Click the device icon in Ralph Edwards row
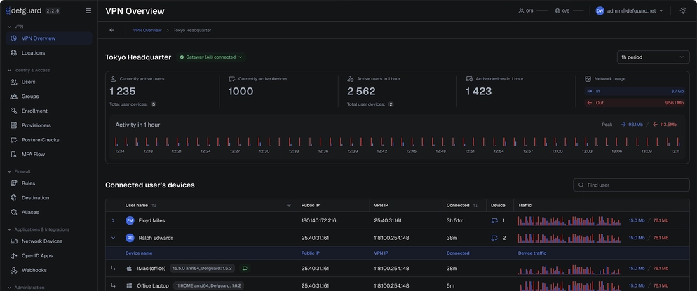 (x=494, y=238)
